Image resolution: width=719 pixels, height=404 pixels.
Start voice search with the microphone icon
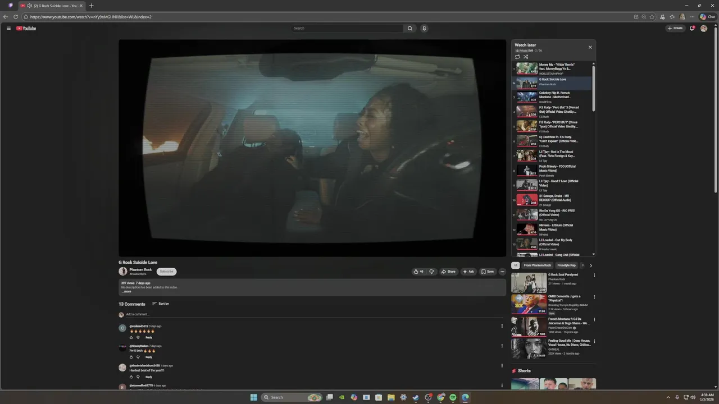tap(424, 28)
